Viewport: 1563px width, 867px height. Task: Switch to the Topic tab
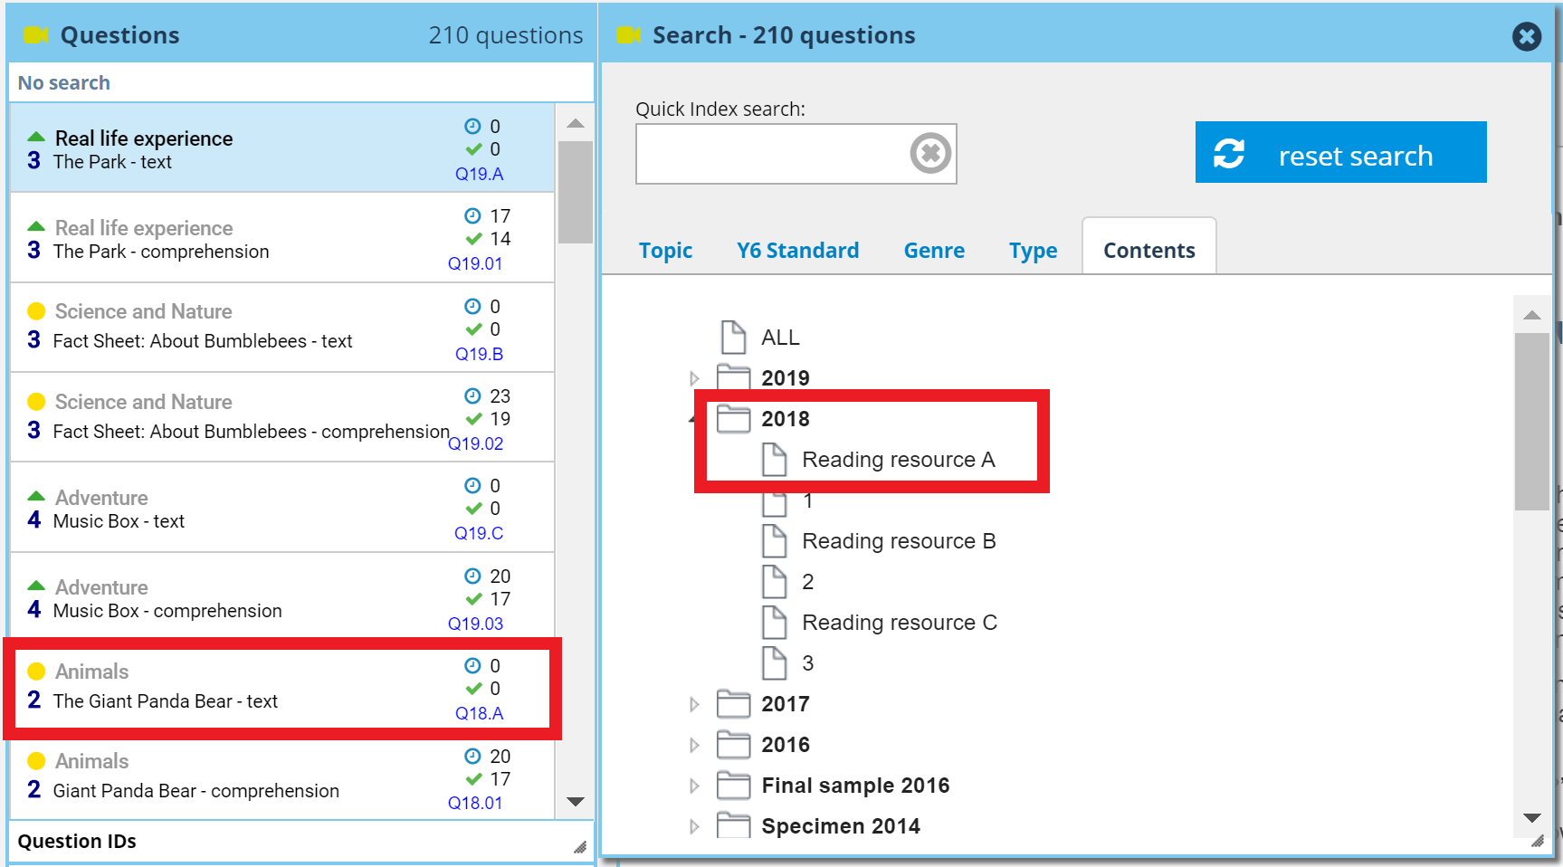click(x=665, y=251)
